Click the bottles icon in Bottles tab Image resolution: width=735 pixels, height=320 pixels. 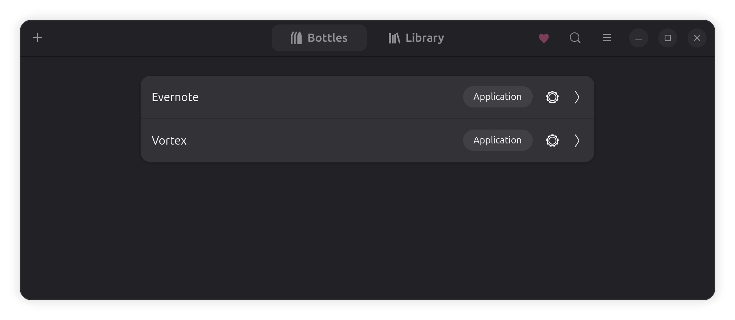click(296, 38)
